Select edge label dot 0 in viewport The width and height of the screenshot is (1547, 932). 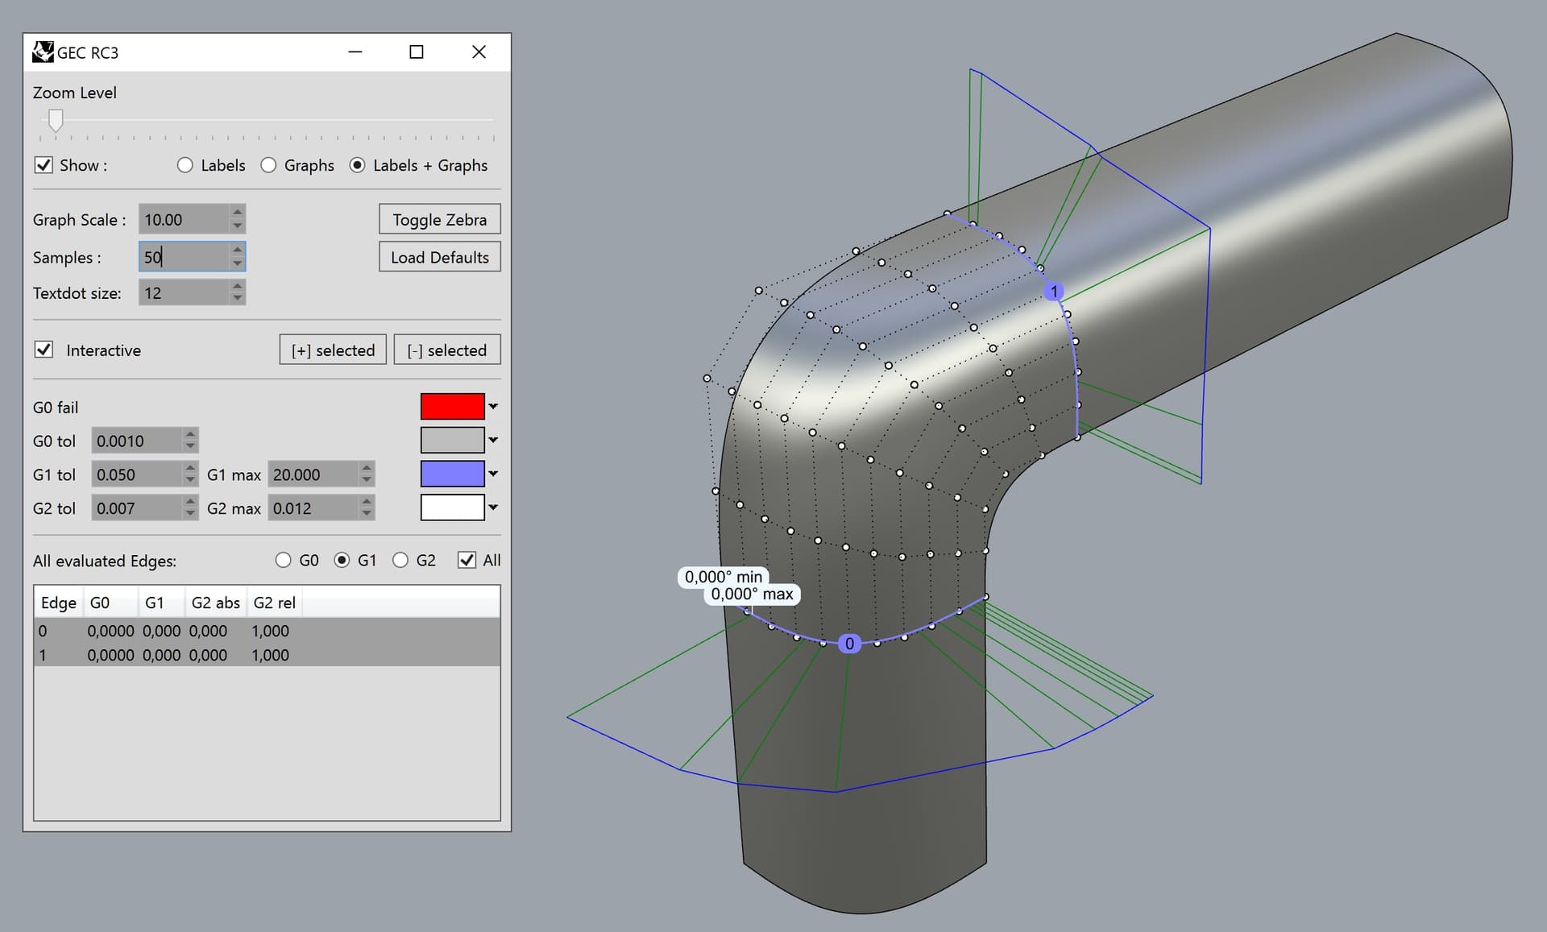click(x=849, y=644)
